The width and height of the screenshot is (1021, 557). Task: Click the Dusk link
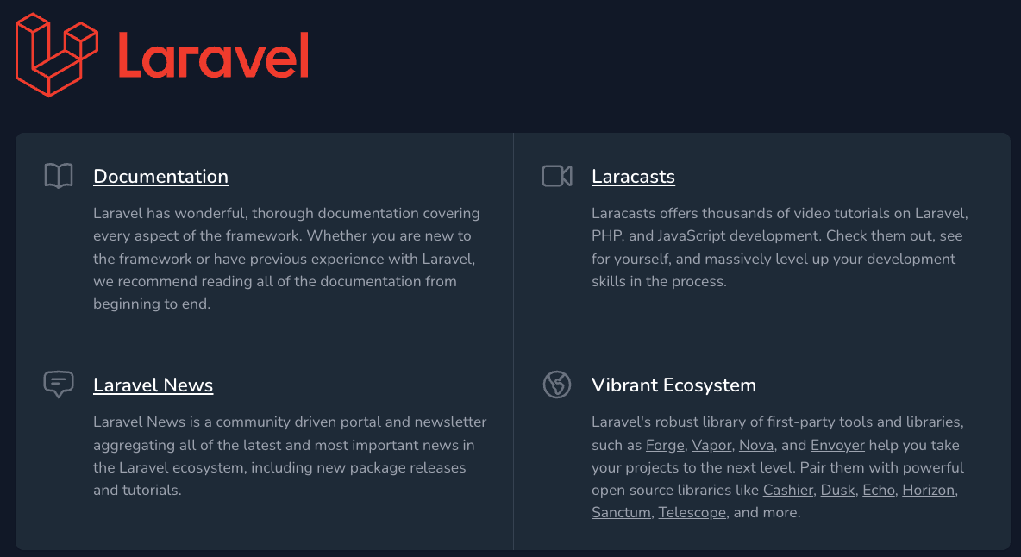(x=836, y=490)
